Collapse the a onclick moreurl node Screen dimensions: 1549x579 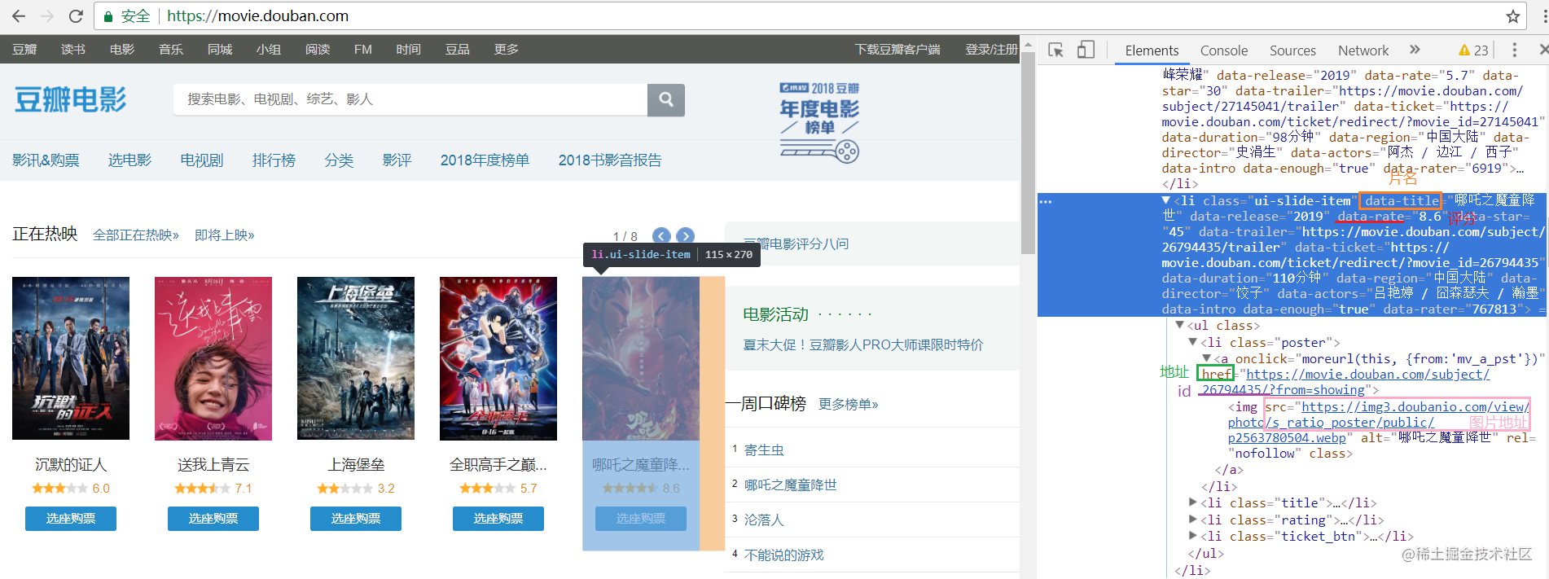(1206, 358)
